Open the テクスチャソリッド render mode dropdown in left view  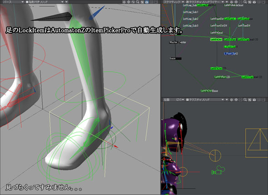tap(205, 100)
